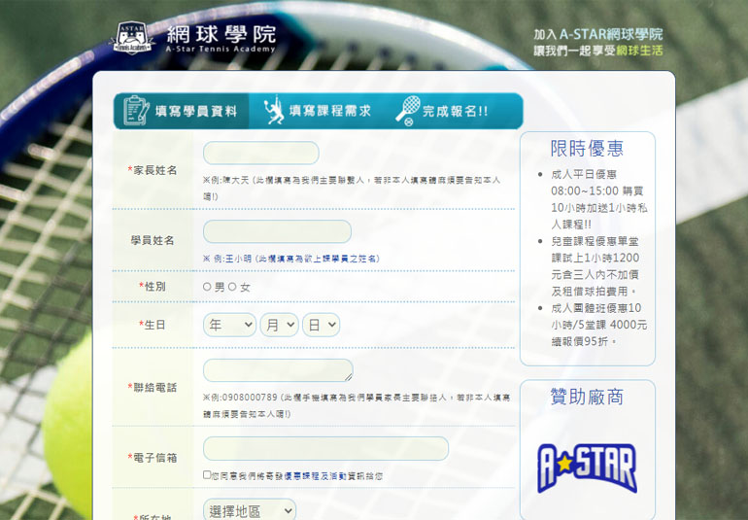Focus the 家長姓名 input field
This screenshot has width=748, height=520.
(x=261, y=154)
